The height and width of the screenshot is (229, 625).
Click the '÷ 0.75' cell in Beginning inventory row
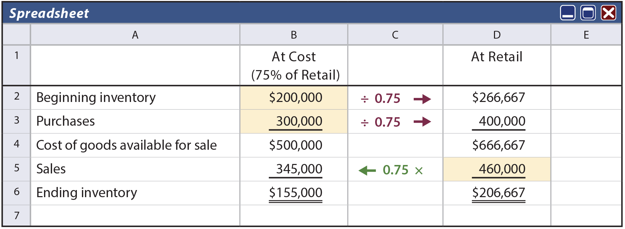coord(395,97)
